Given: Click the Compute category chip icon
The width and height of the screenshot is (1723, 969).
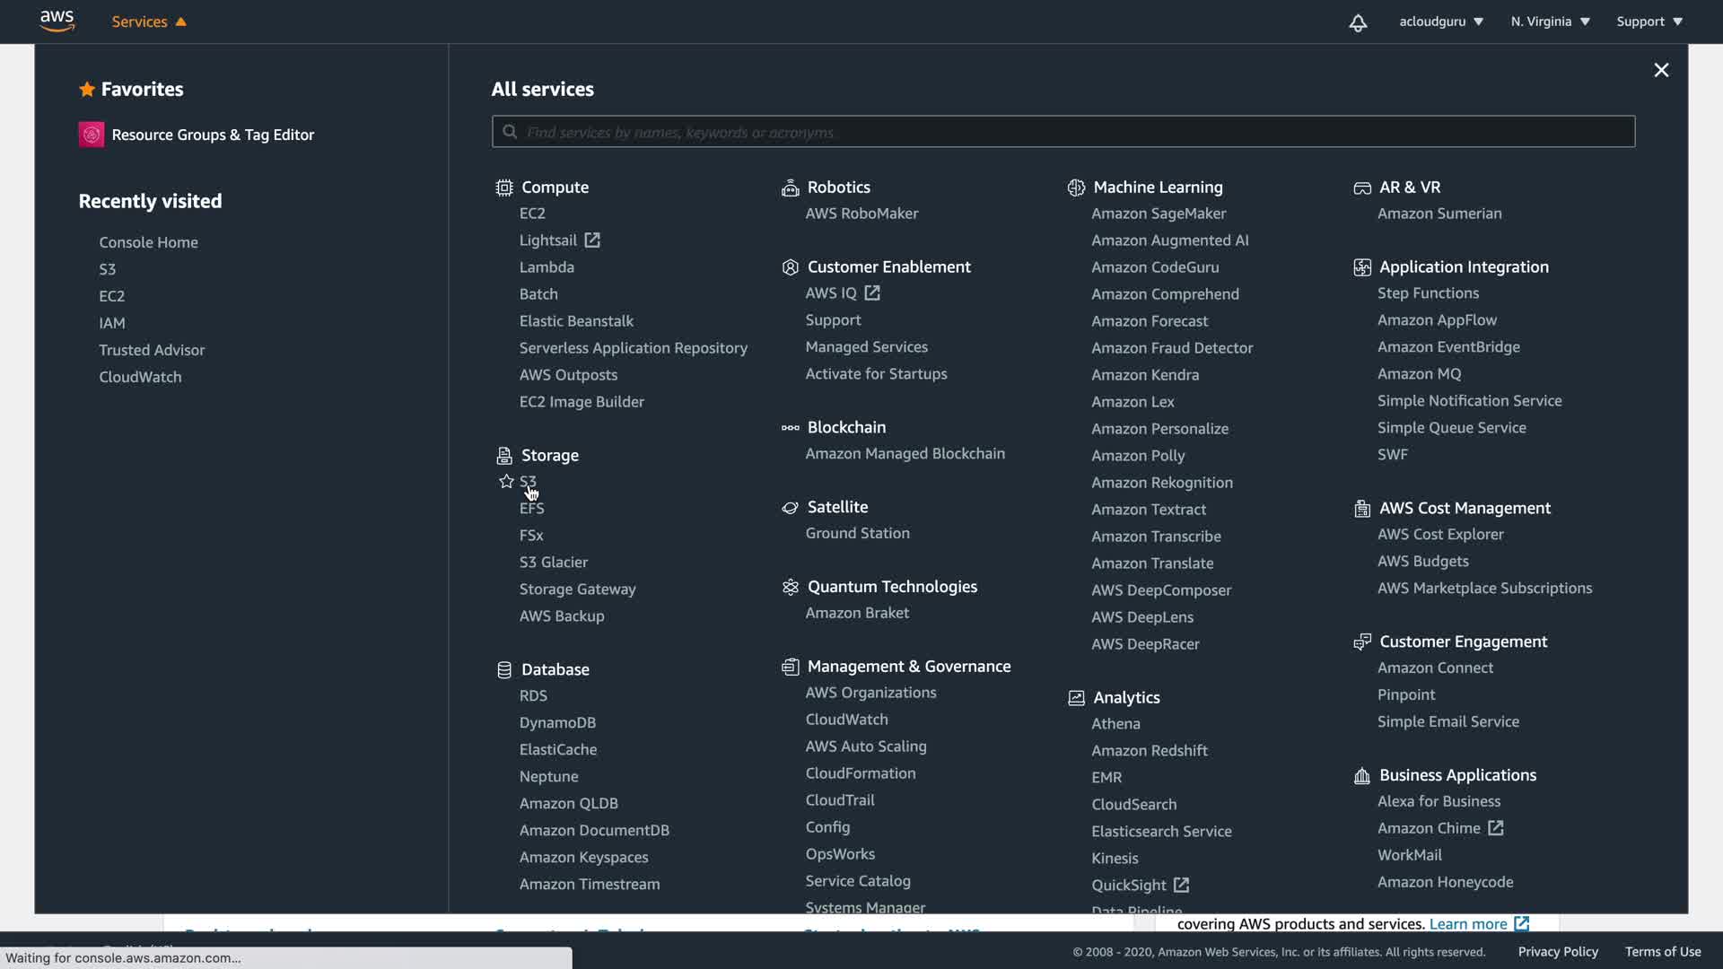Looking at the screenshot, I should (x=504, y=188).
